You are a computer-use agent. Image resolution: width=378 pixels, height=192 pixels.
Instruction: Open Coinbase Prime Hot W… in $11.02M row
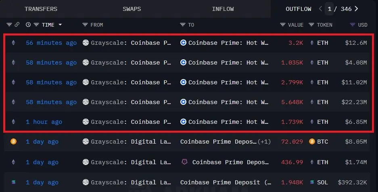pyautogui.click(x=228, y=82)
